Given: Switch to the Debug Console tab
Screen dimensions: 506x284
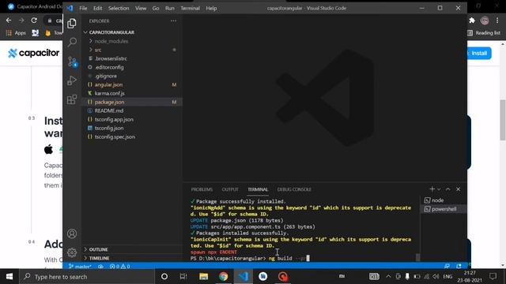Looking at the screenshot, I should point(294,189).
